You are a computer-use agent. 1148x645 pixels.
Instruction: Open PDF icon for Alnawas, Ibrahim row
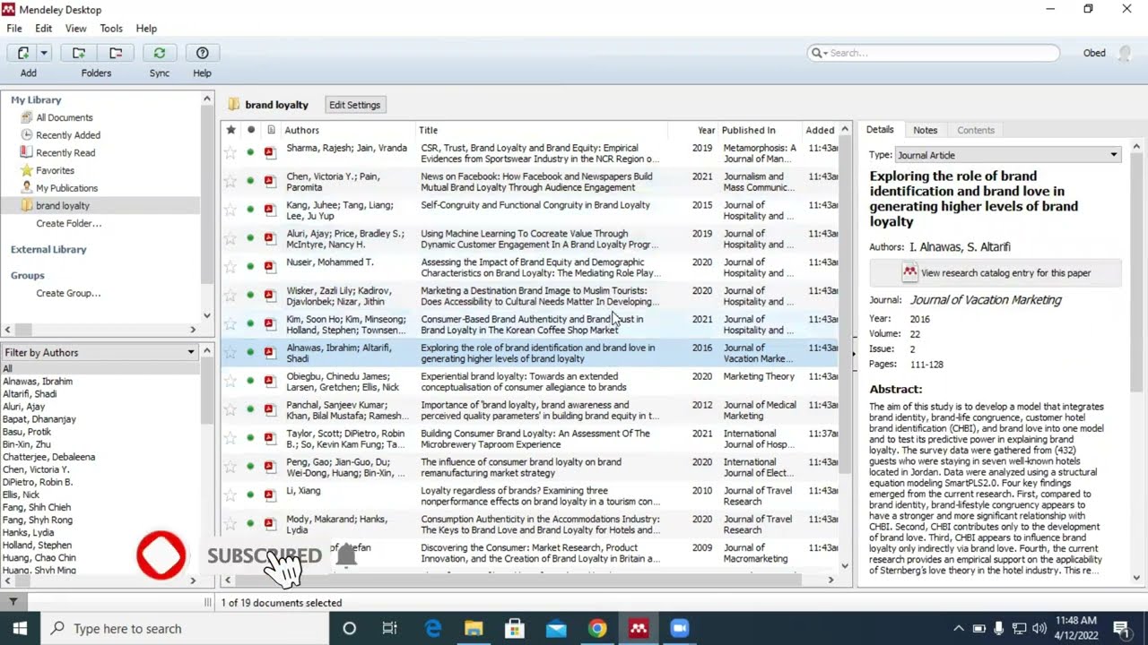270,353
